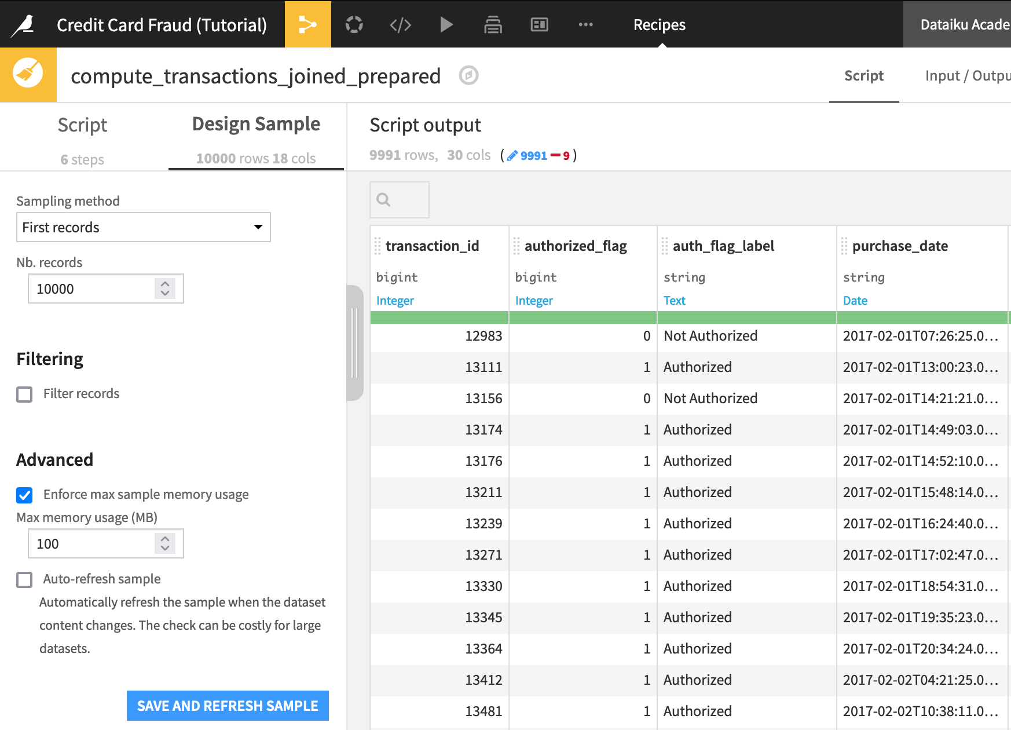
Task: Click the column search input box
Action: pyautogui.click(x=400, y=200)
